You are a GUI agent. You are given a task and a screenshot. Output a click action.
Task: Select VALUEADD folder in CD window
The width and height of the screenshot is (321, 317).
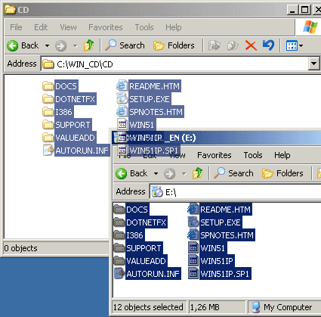[69, 138]
